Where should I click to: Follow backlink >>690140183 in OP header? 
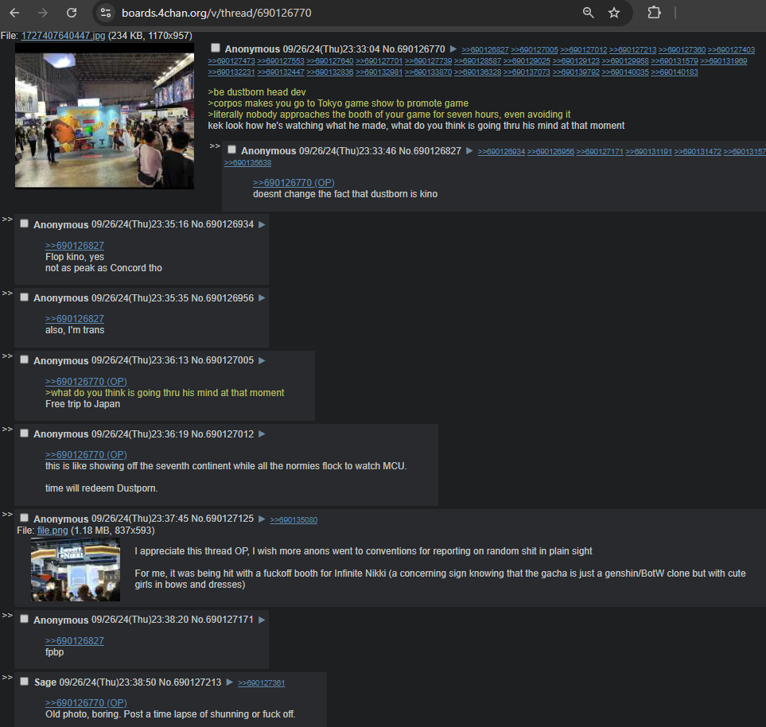coord(675,72)
